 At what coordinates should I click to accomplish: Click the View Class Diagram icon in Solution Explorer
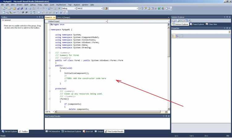pyautogui.click(x=190, y=21)
